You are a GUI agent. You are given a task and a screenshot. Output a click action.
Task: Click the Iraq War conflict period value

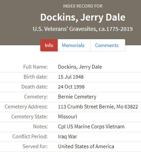[67, 137]
